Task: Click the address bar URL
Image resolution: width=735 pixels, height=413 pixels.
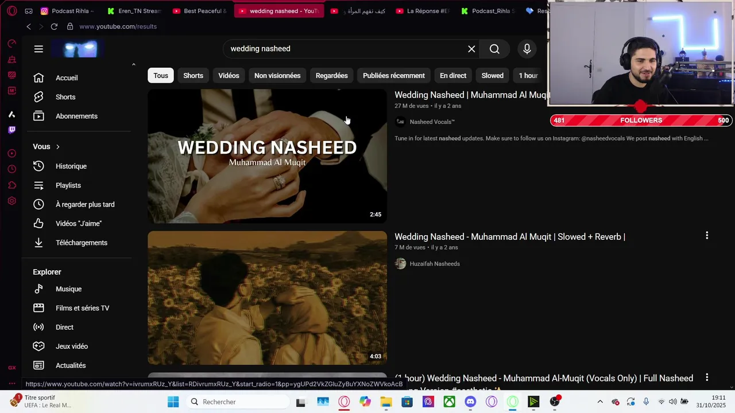Action: [118, 26]
